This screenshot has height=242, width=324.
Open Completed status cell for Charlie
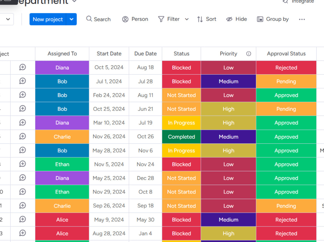[x=181, y=137]
